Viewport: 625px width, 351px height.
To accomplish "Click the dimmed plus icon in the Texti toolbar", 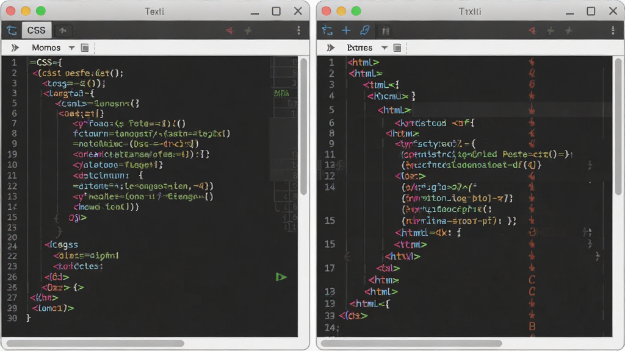I will [248, 30].
